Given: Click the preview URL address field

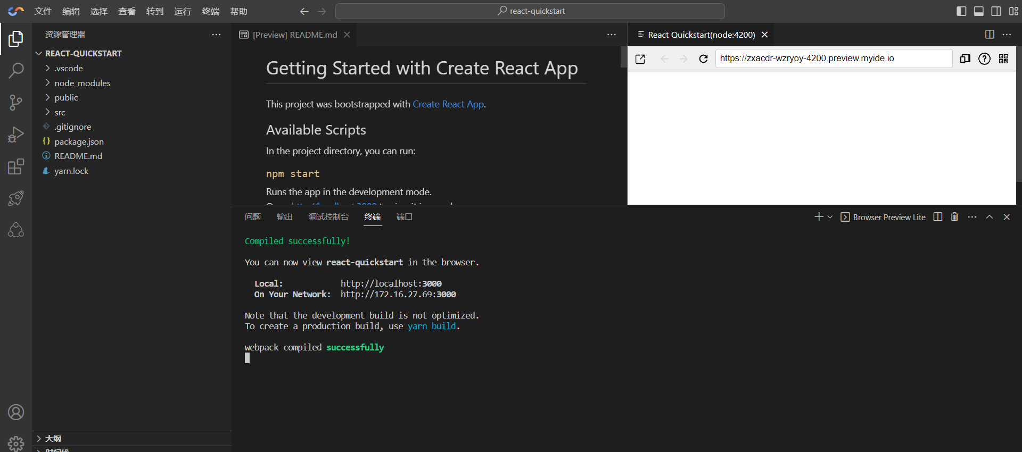Looking at the screenshot, I should 833,58.
